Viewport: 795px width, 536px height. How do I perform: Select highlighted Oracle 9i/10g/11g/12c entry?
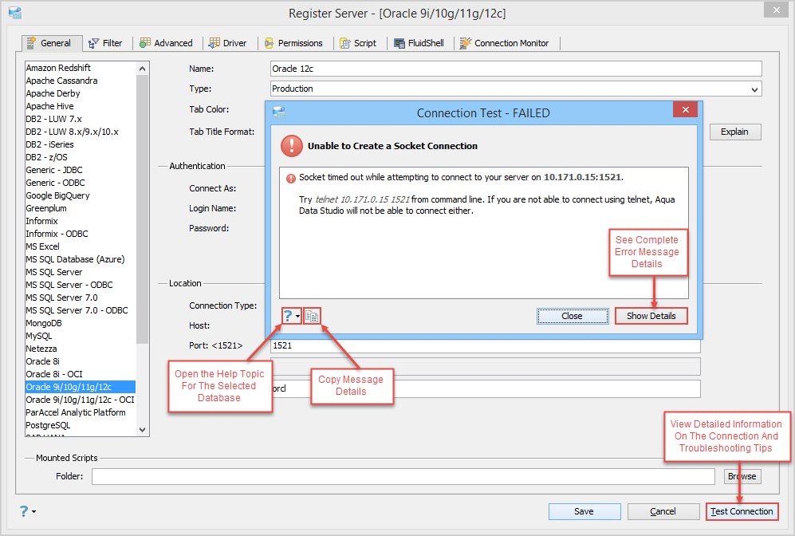click(81, 387)
